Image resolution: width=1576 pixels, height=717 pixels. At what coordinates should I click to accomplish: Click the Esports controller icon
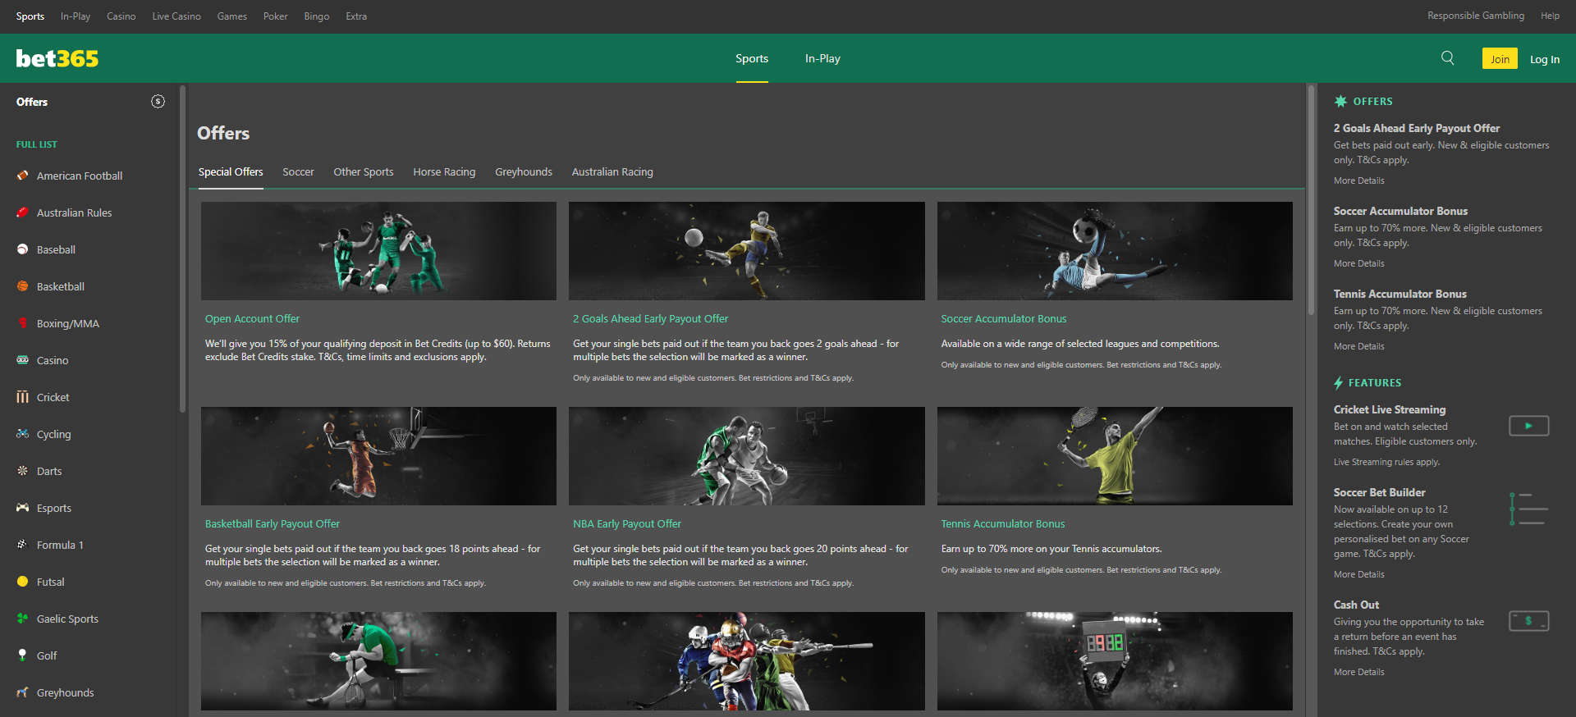tap(22, 508)
